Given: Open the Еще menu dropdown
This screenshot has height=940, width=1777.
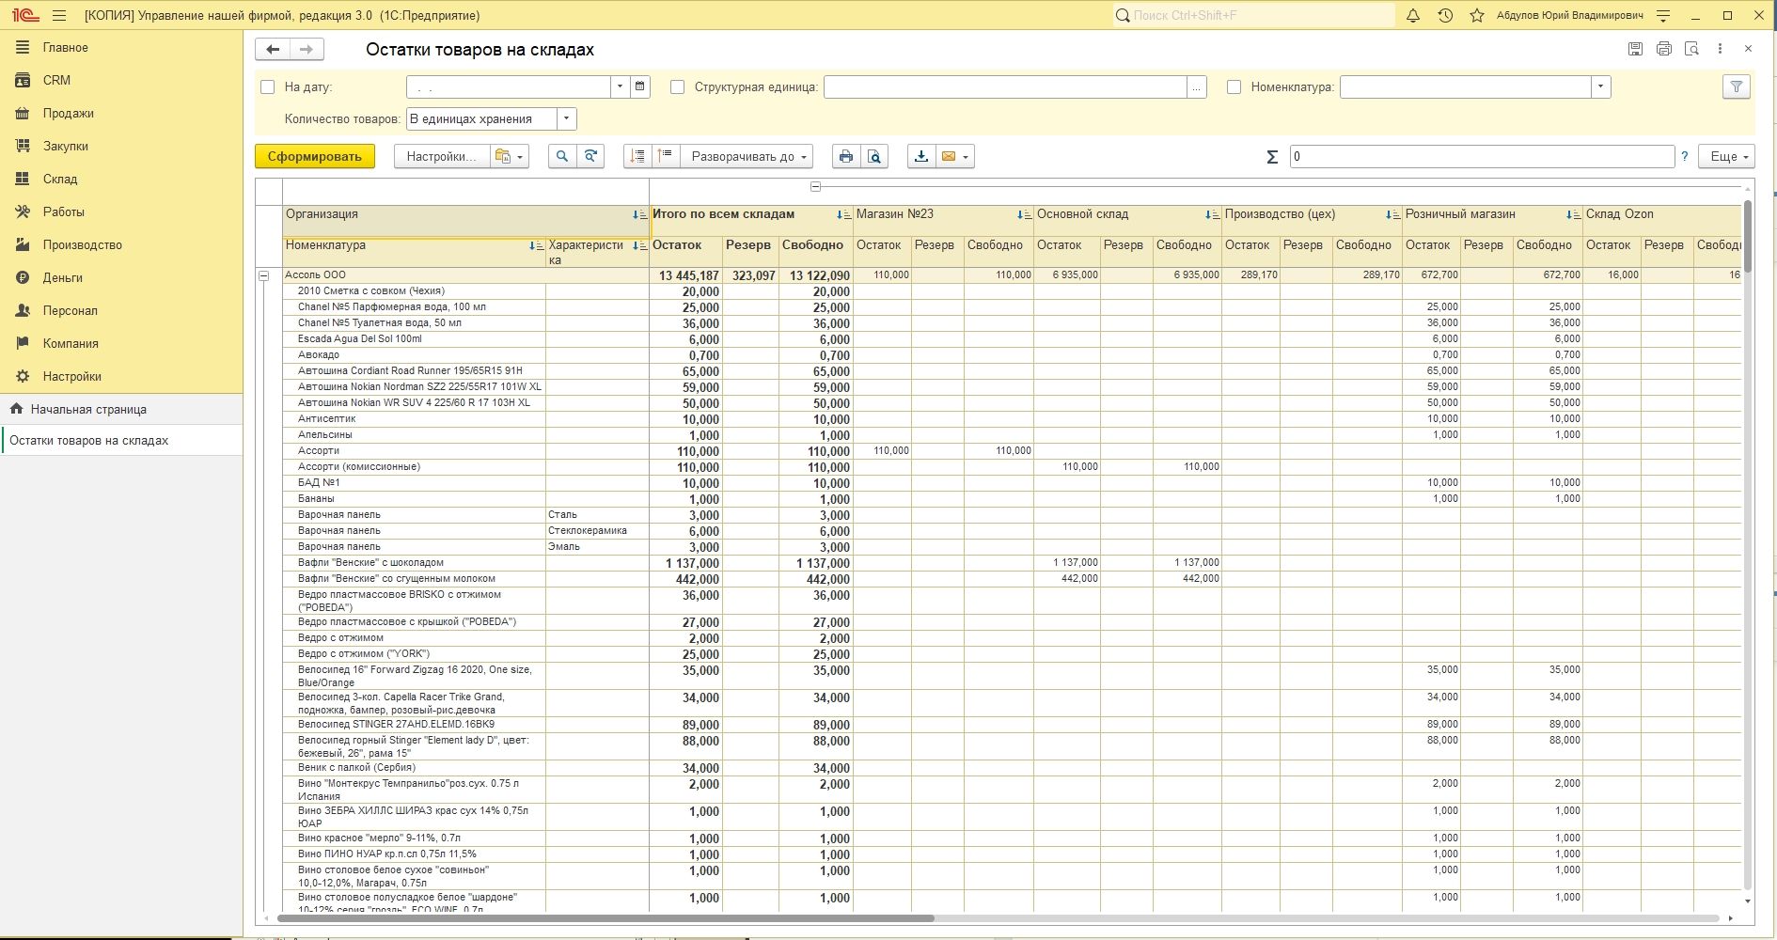Looking at the screenshot, I should pyautogui.click(x=1727, y=156).
